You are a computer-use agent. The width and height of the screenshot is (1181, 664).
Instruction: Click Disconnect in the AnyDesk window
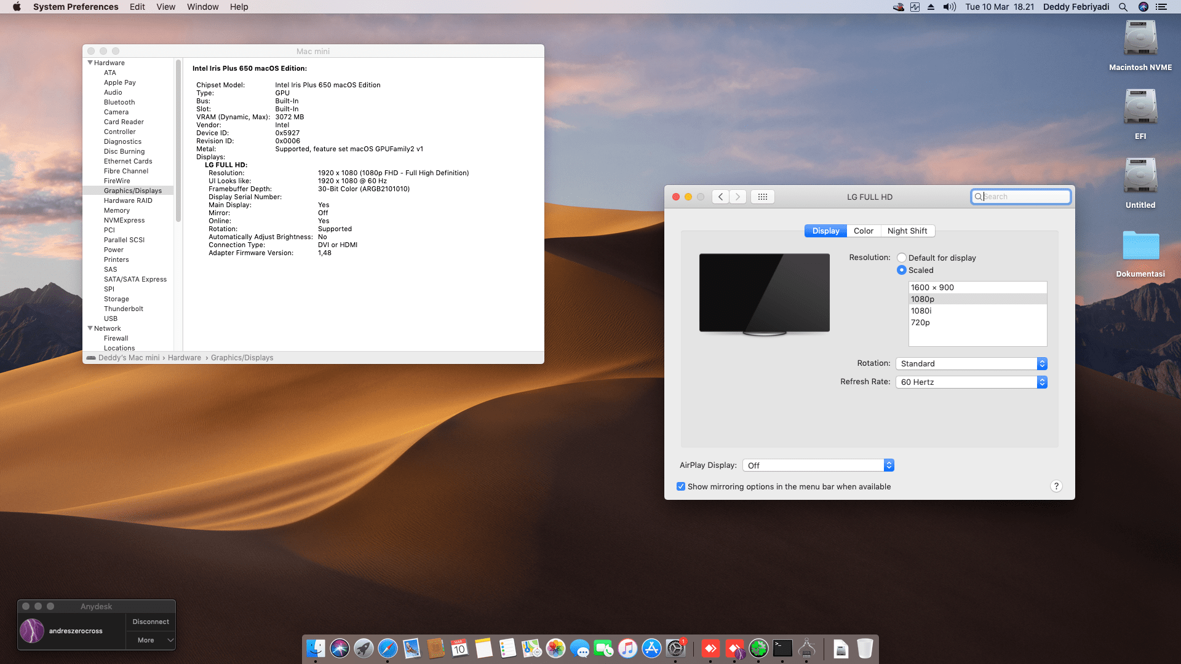point(151,622)
